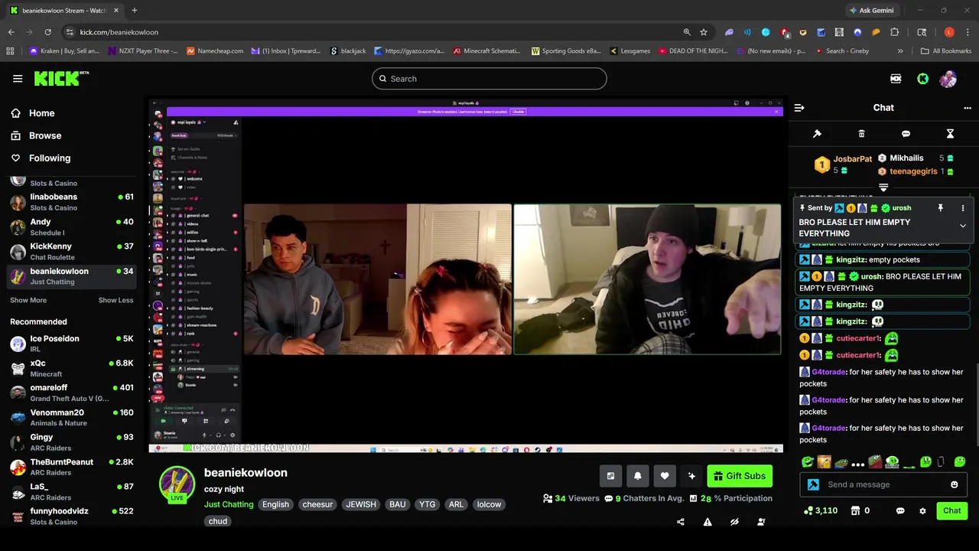Screen dimensions: 979x551
Task: Bookmark page with Chrome star icon
Action: [x=704, y=32]
